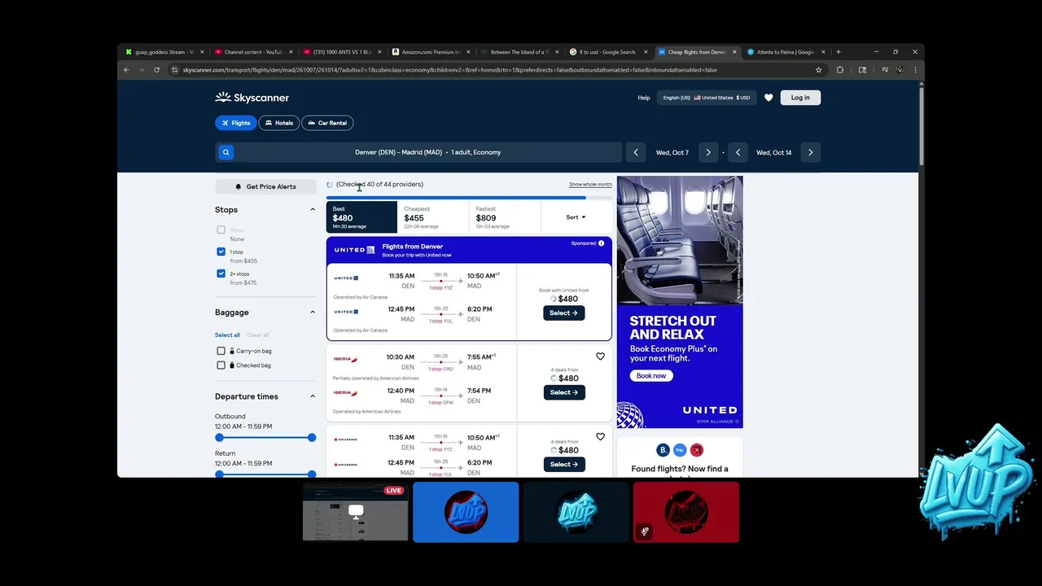Save the Iberia flight with heart icon
This screenshot has height=586, width=1042.
(x=600, y=356)
